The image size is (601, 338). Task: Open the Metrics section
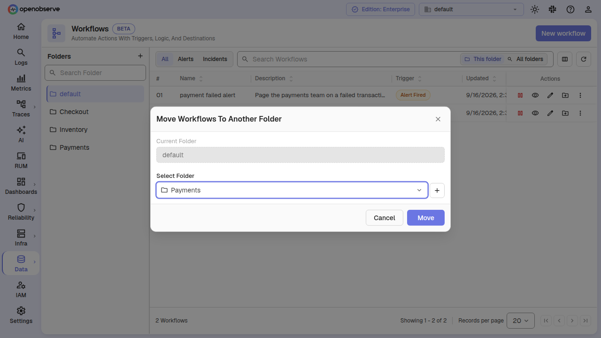(x=21, y=83)
